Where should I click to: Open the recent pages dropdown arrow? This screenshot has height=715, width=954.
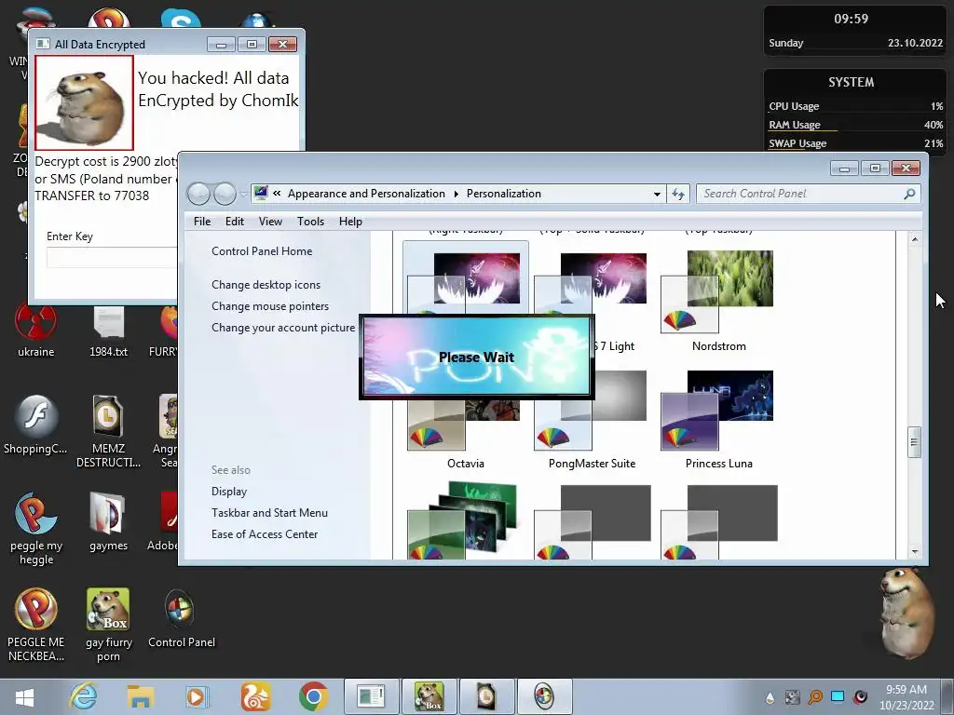[x=243, y=195]
